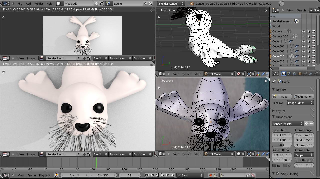The image size is (320, 179).
Task: Click the RenderLayers data icon in outliner
Action: pyautogui.click(x=296, y=21)
